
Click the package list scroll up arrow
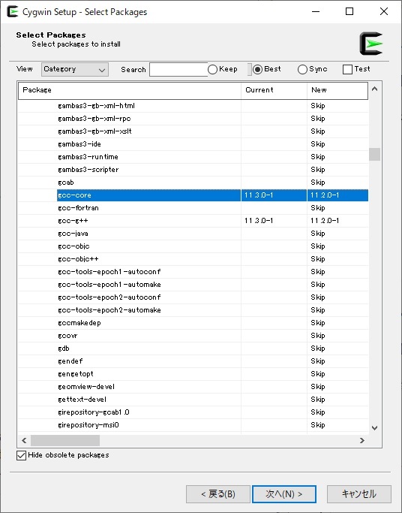(x=374, y=89)
